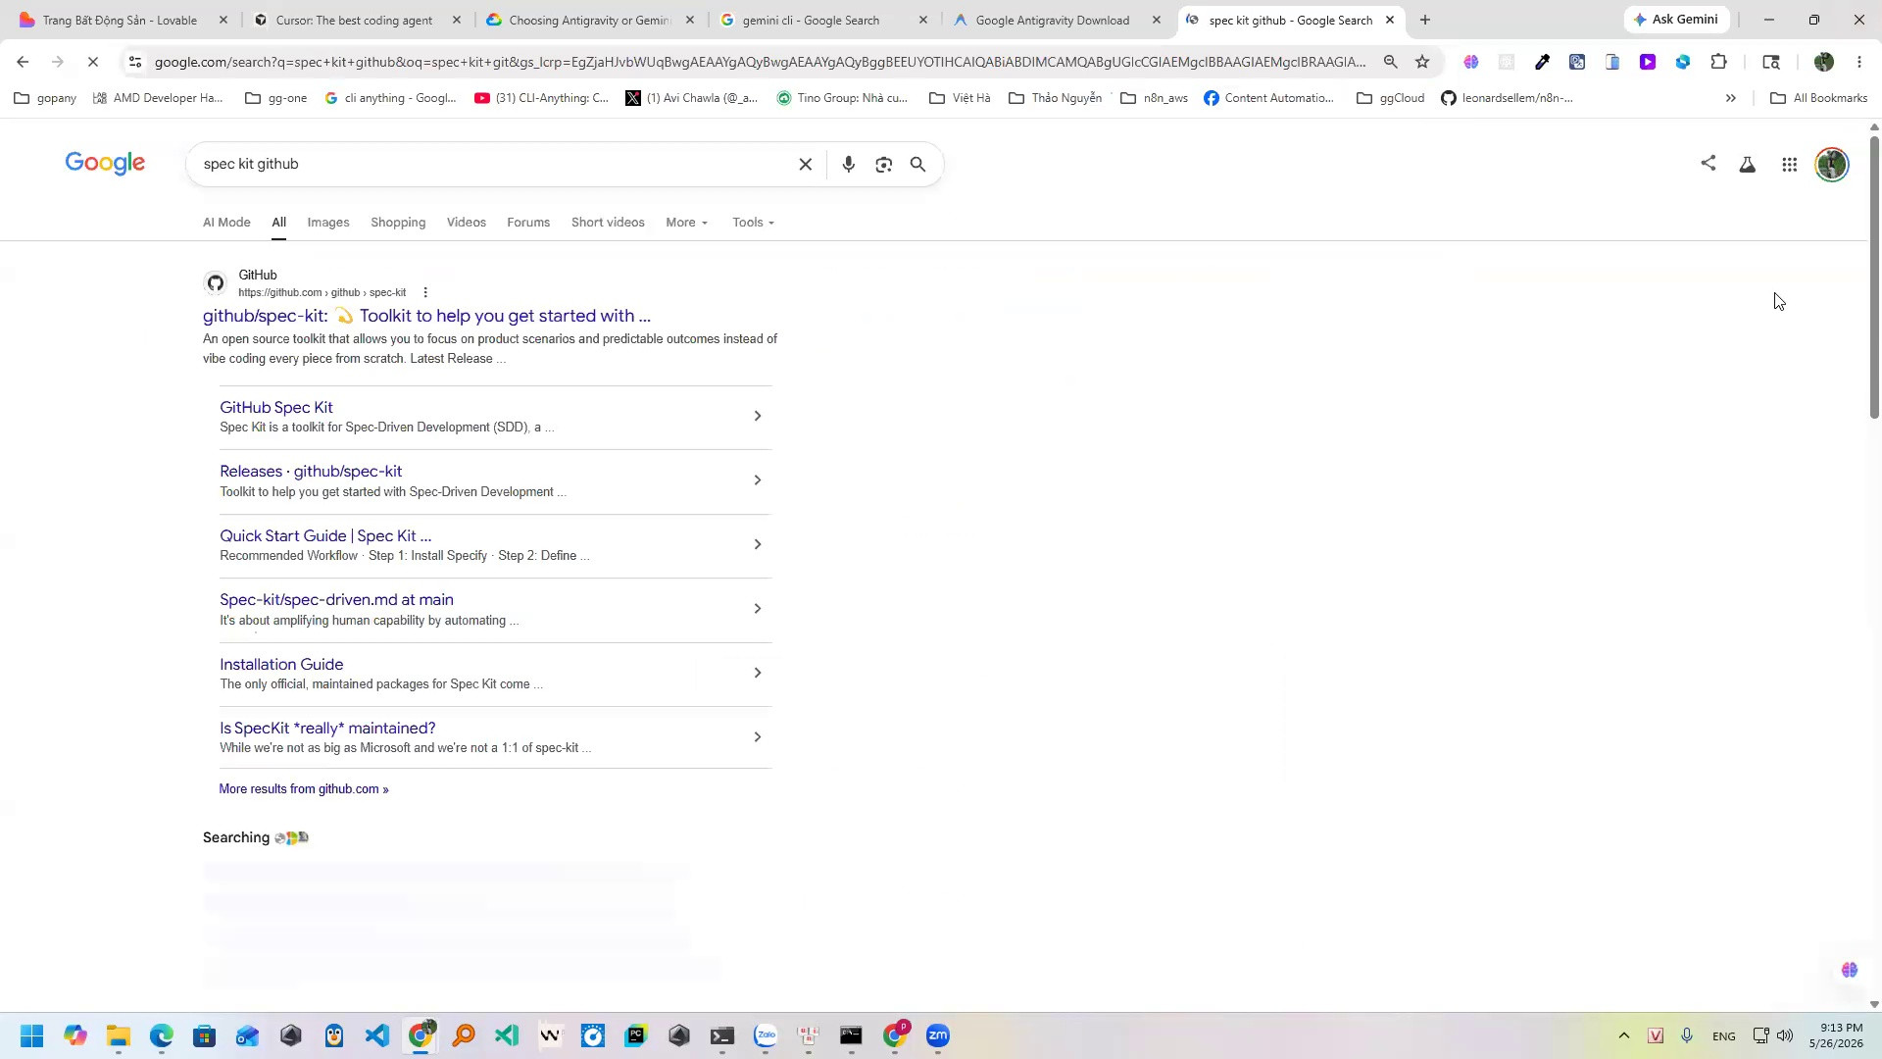Open a new browser tab
The height and width of the screenshot is (1059, 1882).
[1425, 20]
